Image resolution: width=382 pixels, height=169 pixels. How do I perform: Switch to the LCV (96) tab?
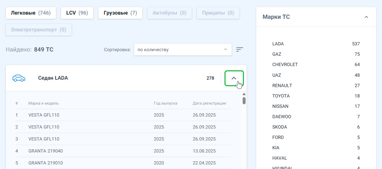click(x=77, y=13)
